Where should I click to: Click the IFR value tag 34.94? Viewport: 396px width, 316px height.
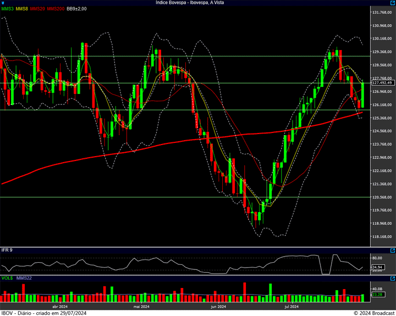point(377,266)
